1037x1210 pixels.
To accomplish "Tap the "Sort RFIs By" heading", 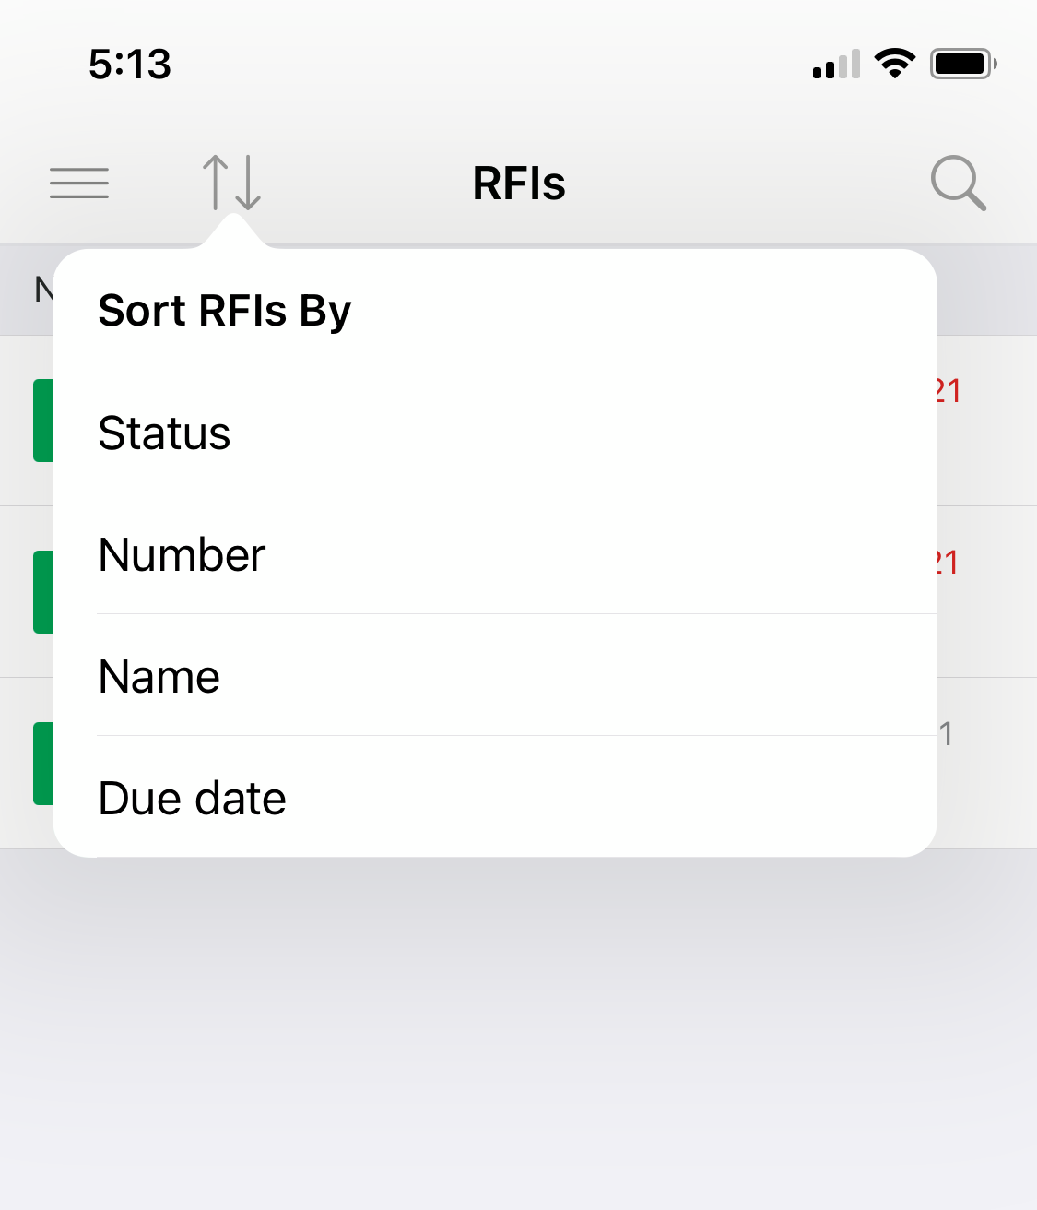I will click(x=225, y=311).
